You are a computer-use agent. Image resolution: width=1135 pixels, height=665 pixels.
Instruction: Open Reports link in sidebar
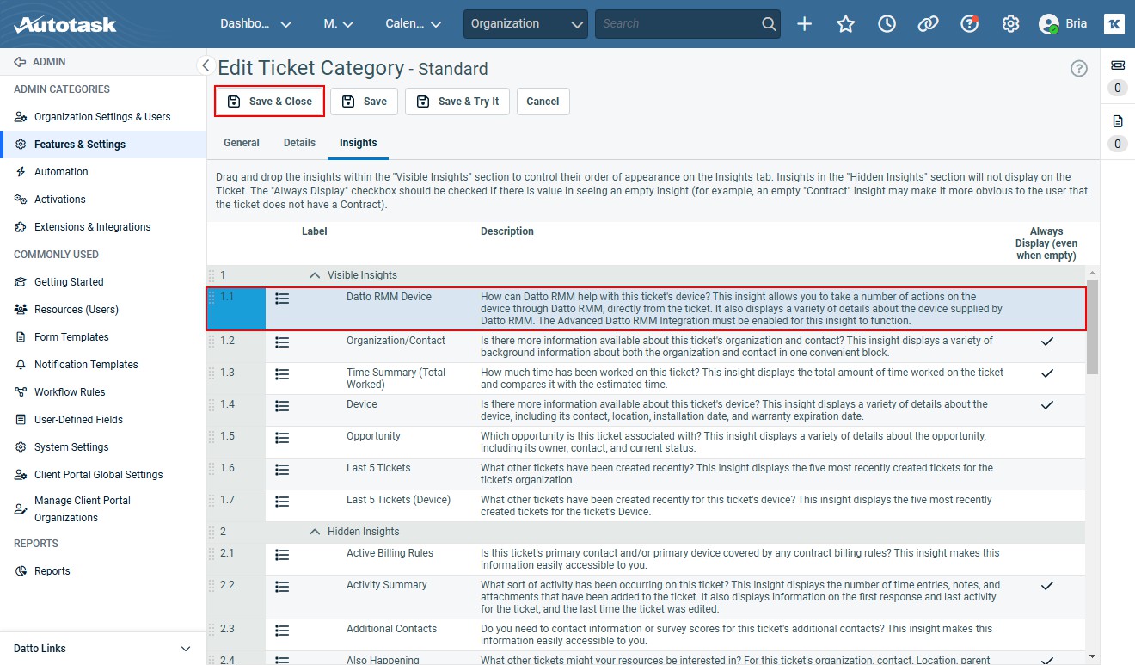(52, 571)
